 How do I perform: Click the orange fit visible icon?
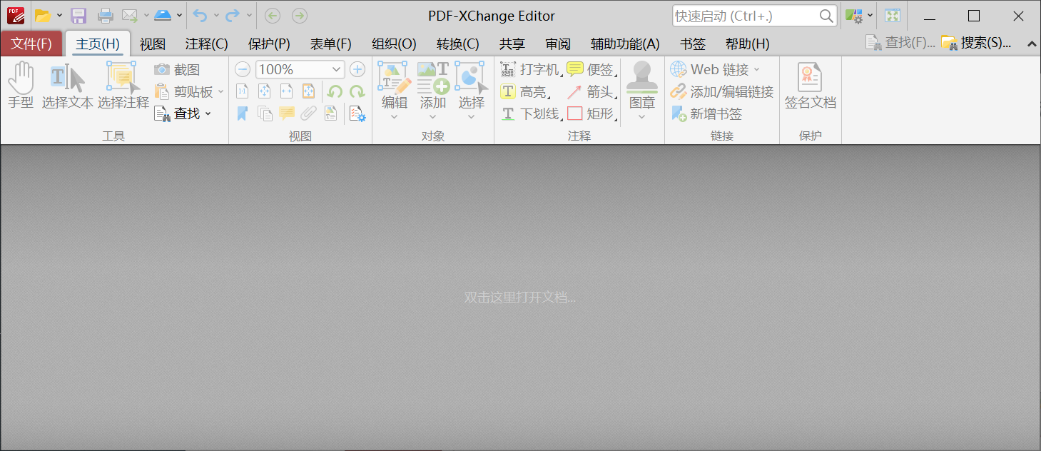tap(308, 91)
